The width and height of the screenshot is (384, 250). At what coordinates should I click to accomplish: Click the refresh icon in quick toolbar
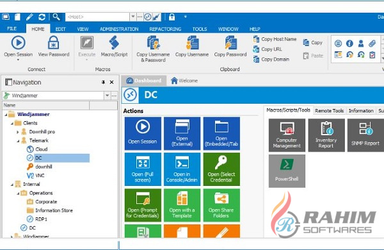point(42,17)
